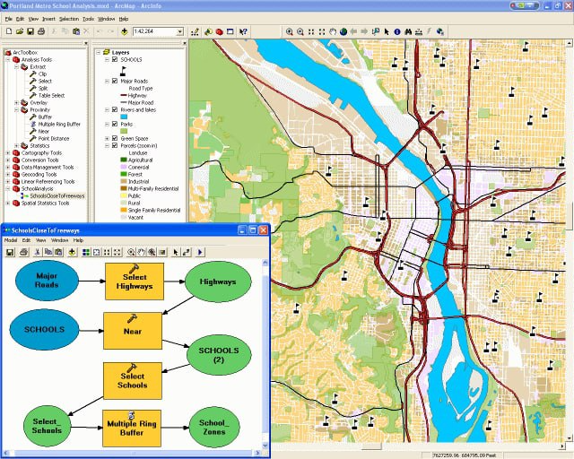The image size is (574, 459).
Task: Expand the Green Space layer legend
Action: [107, 138]
